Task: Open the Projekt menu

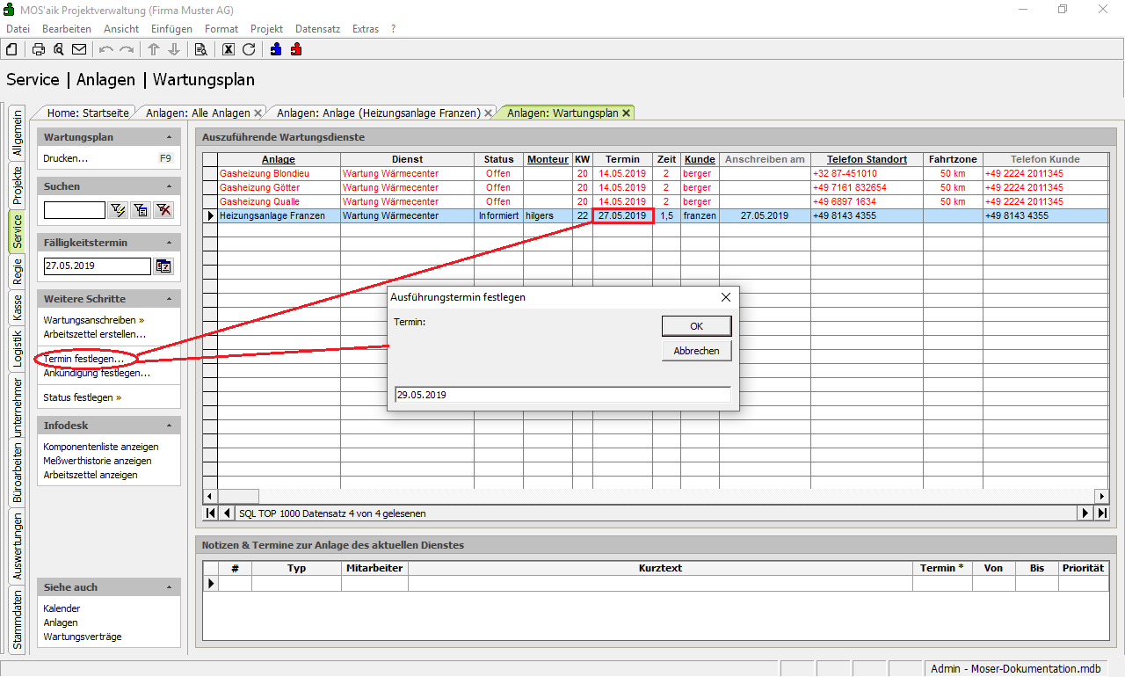Action: click(266, 29)
